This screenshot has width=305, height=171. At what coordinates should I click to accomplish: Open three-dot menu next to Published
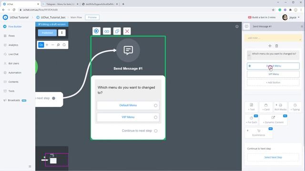[x=62, y=33]
